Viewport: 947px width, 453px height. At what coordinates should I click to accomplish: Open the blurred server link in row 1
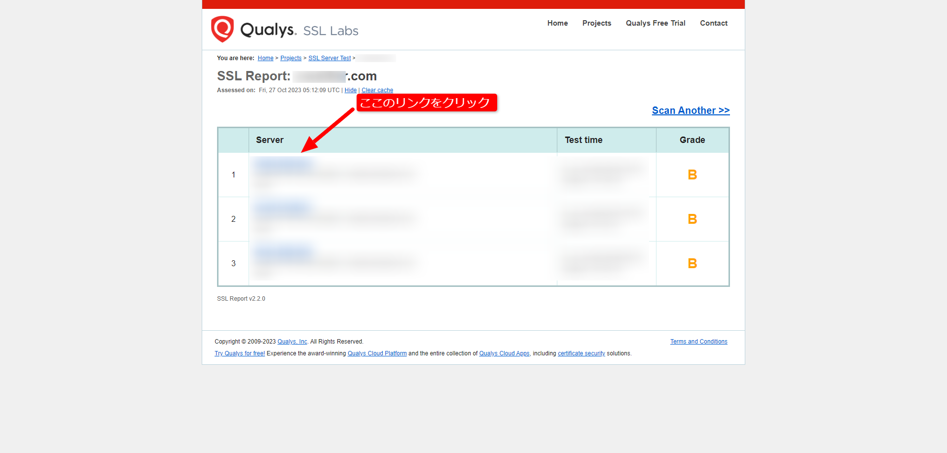click(x=284, y=164)
